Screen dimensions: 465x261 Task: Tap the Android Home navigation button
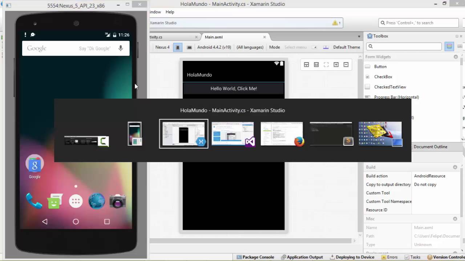point(76,221)
